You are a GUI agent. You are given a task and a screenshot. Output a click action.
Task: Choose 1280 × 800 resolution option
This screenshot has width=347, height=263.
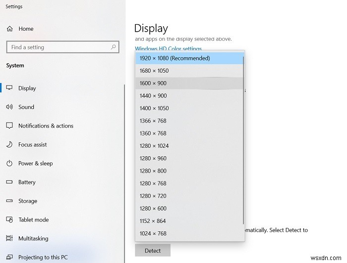(x=189, y=171)
